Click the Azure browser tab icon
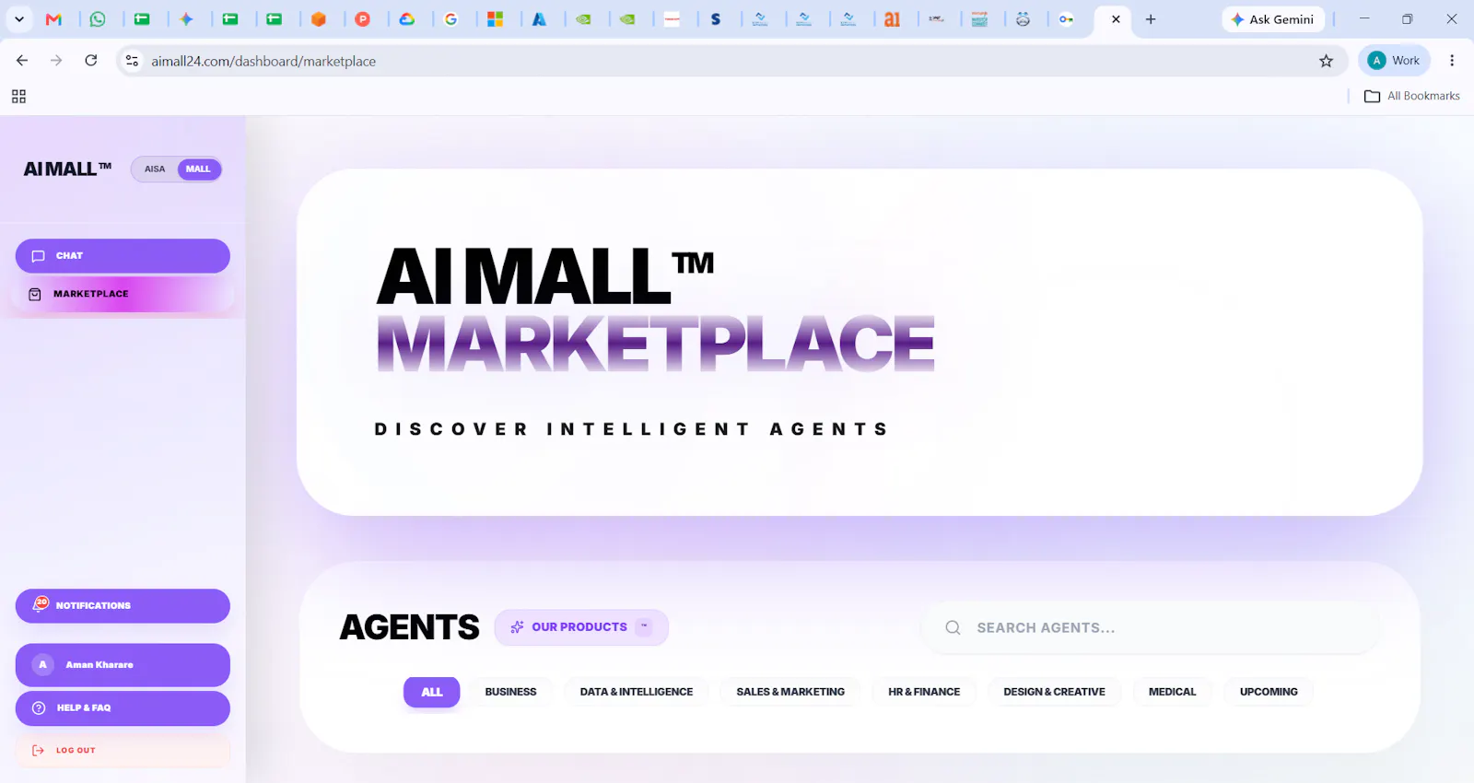The height and width of the screenshot is (783, 1474). 540,19
